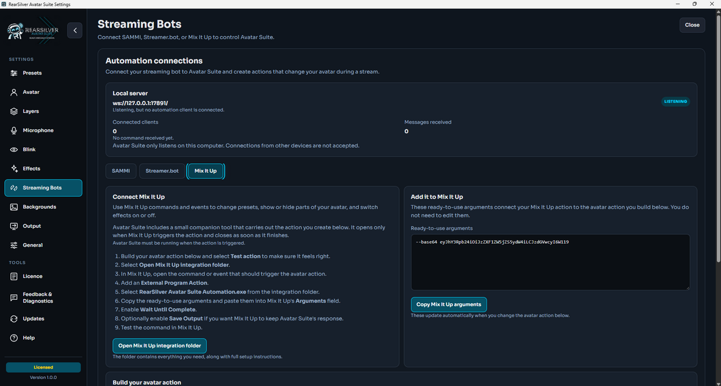Viewport: 721px width, 386px height.
Task: Click the Blink eye icon in sidebar
Action: point(14,149)
